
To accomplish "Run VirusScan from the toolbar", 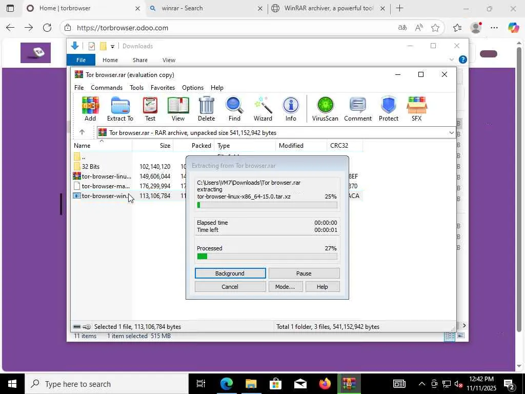I will (325, 109).
